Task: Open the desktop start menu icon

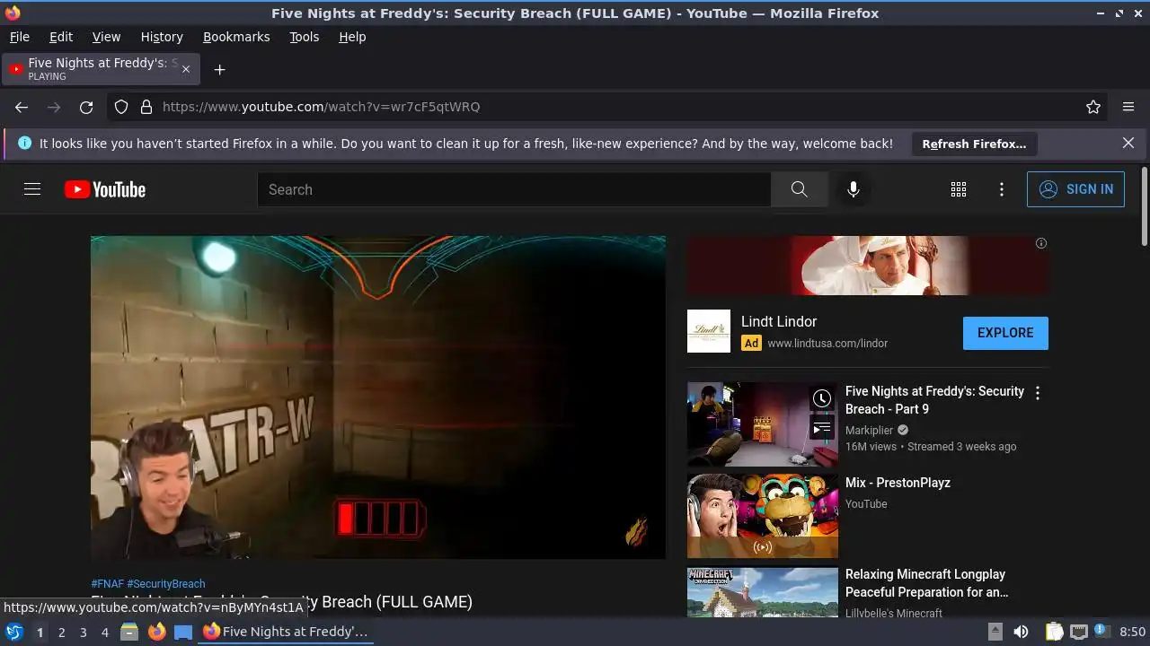Action: point(13,632)
